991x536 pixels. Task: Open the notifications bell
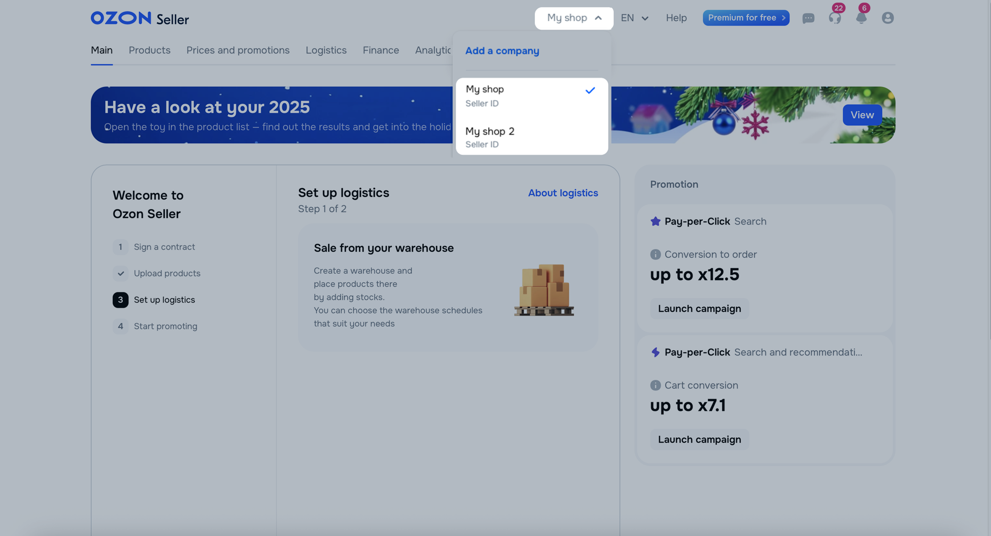point(861,18)
